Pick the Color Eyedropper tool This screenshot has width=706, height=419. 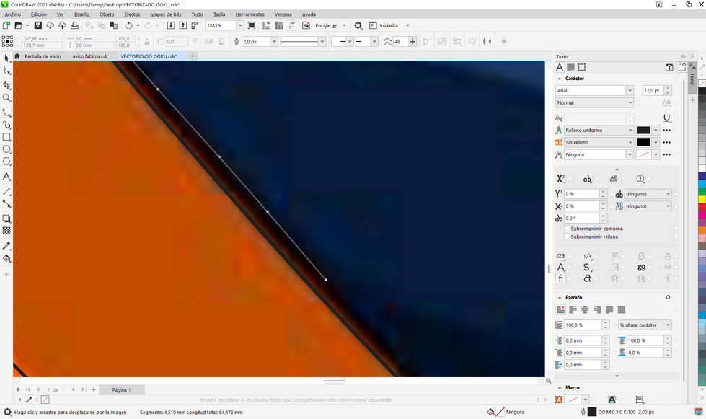[x=6, y=246]
